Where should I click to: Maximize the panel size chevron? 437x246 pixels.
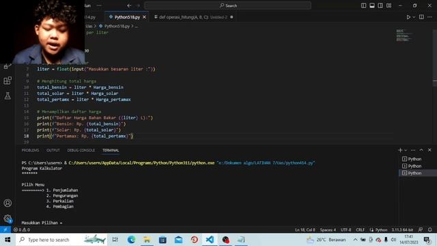pos(421,150)
